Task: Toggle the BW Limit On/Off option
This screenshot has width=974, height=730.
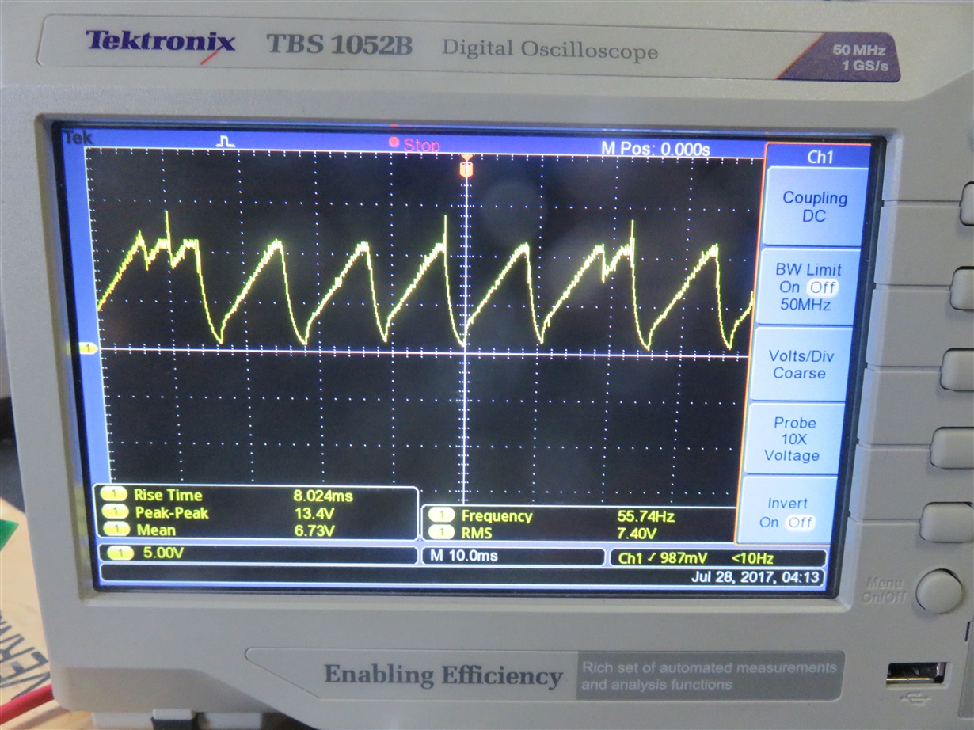Action: click(807, 287)
